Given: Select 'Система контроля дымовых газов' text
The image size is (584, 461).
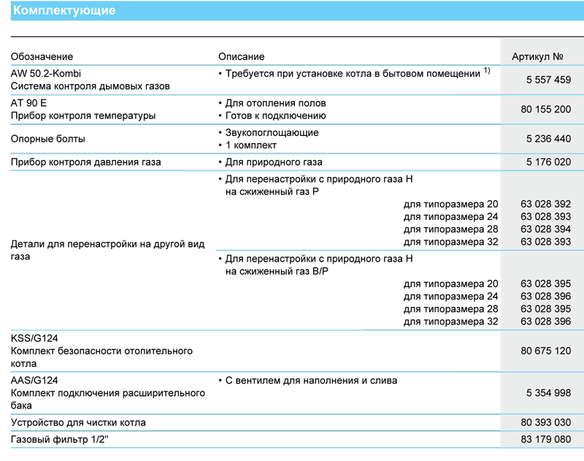Looking at the screenshot, I should click(x=90, y=86).
